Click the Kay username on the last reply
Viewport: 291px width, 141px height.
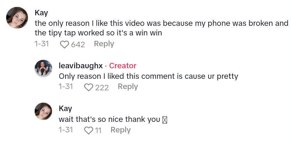tap(66, 108)
